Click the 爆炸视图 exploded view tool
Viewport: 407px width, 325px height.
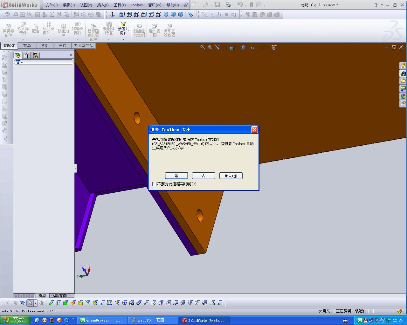pos(155,30)
